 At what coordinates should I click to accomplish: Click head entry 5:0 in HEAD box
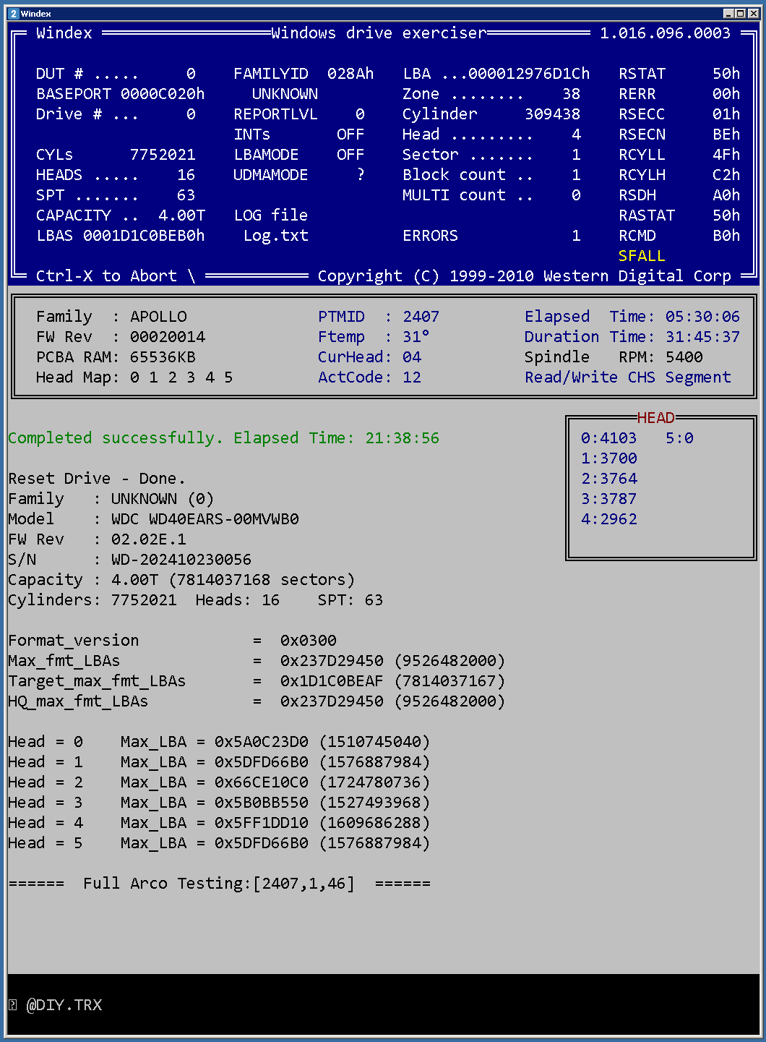point(679,438)
